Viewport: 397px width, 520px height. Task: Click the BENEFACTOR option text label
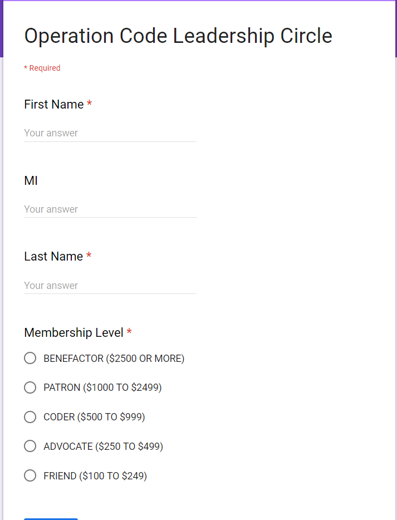pyautogui.click(x=114, y=358)
